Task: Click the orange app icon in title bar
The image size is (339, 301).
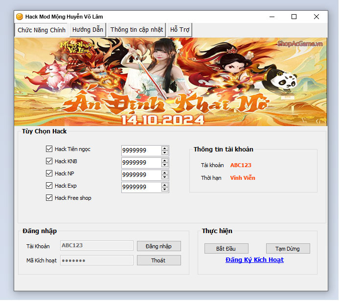Action: (x=20, y=17)
